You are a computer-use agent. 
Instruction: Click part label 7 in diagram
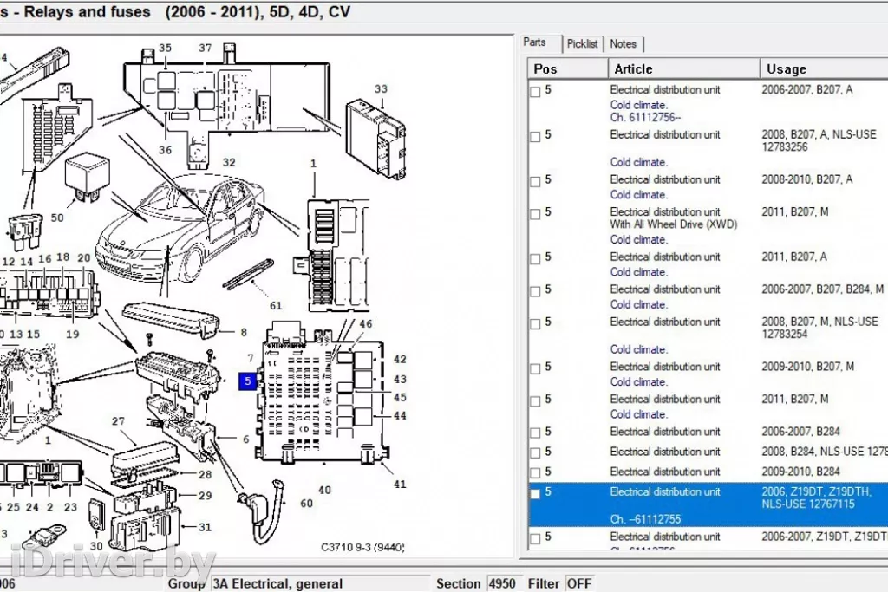251,358
